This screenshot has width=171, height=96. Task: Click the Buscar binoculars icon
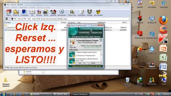[x=46, y=13]
